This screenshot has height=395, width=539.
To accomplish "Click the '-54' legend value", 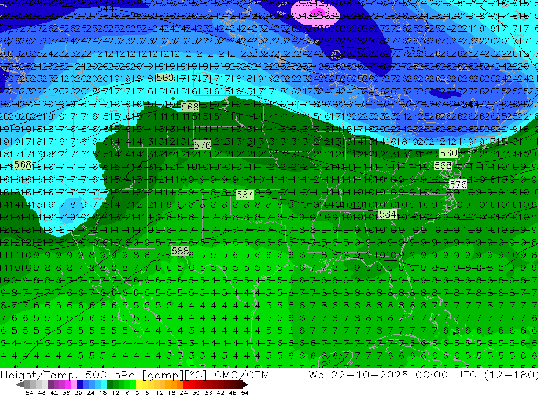I will tap(27, 393).
